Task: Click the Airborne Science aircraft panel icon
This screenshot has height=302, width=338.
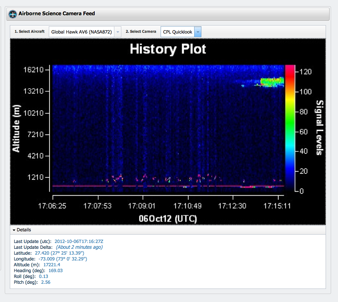Action: coord(13,14)
